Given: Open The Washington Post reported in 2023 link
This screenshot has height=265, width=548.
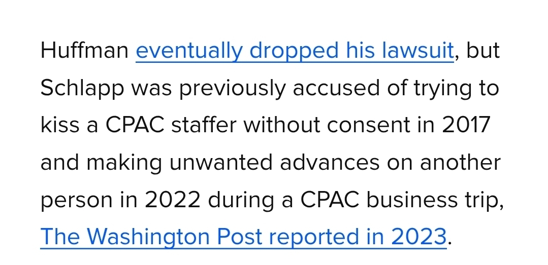Looking at the screenshot, I should point(243,237).
